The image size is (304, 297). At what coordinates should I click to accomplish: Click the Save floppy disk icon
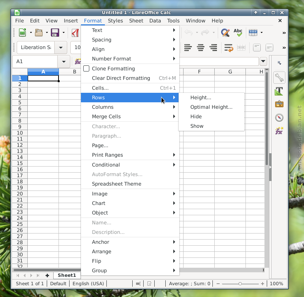pos(55,32)
